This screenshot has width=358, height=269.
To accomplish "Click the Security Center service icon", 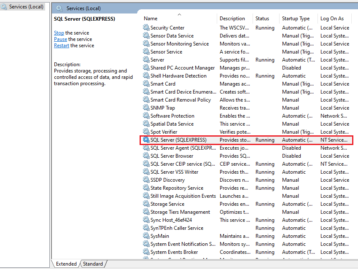I will coord(145,27).
